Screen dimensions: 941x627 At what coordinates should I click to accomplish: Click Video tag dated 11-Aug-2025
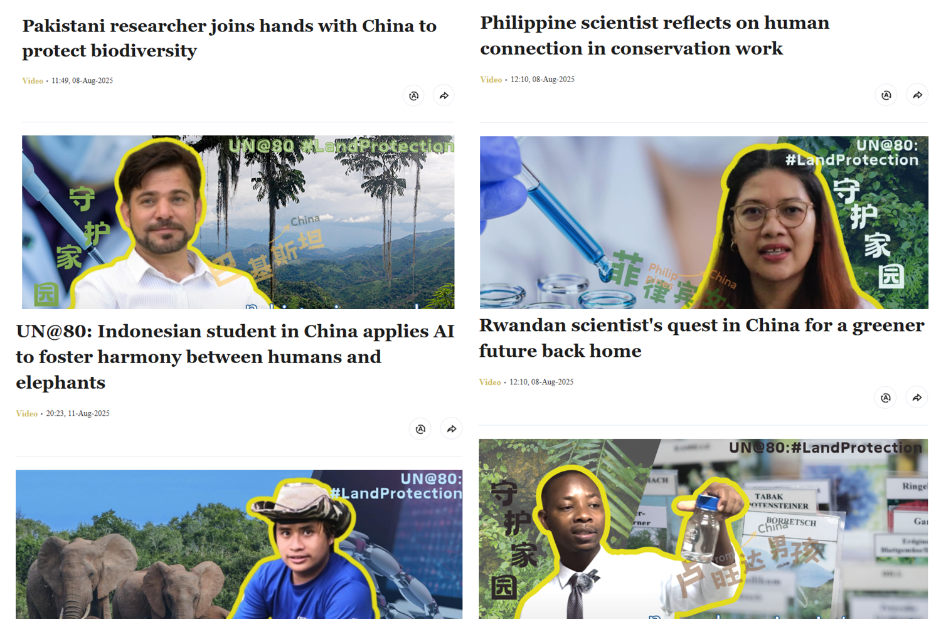click(x=26, y=414)
